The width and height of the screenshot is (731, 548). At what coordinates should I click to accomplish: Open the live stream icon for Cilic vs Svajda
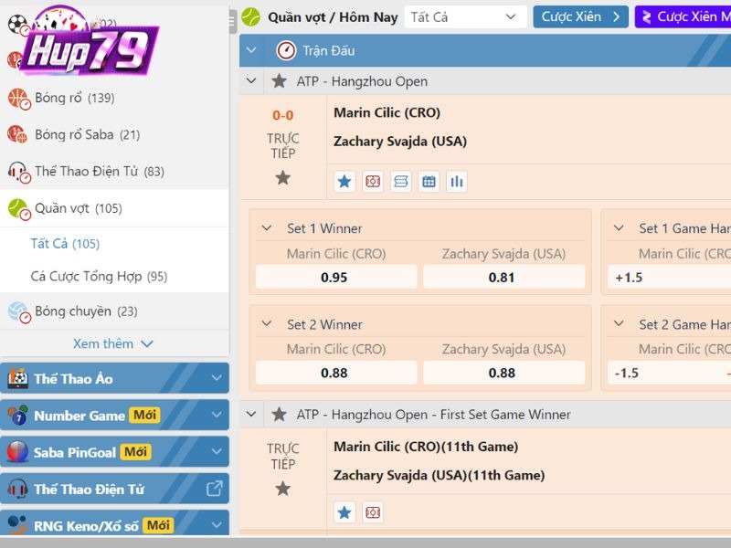pos(373,182)
